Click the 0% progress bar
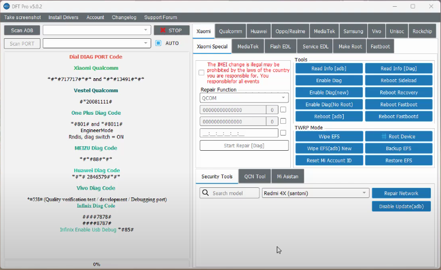The width and height of the screenshot is (441, 270). [97, 264]
